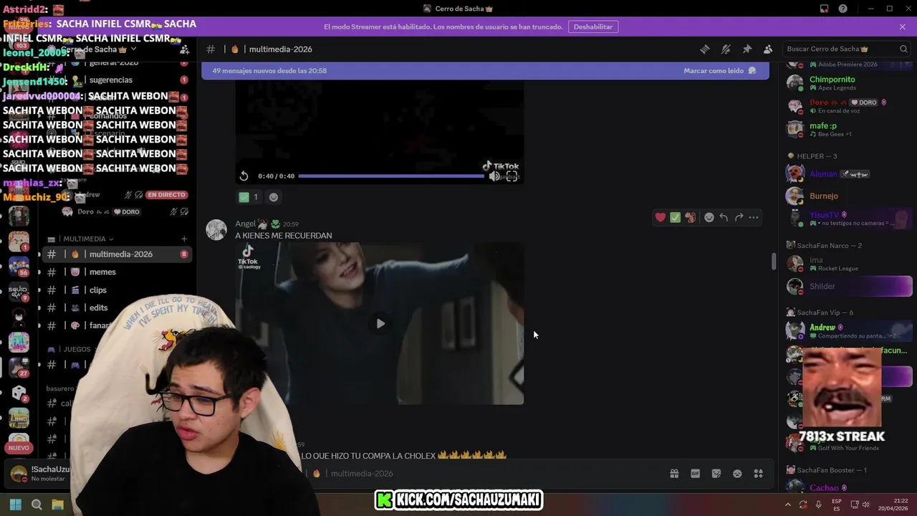Open the Squid Game server icon
Screen dimensions: 917x516
coord(19,292)
